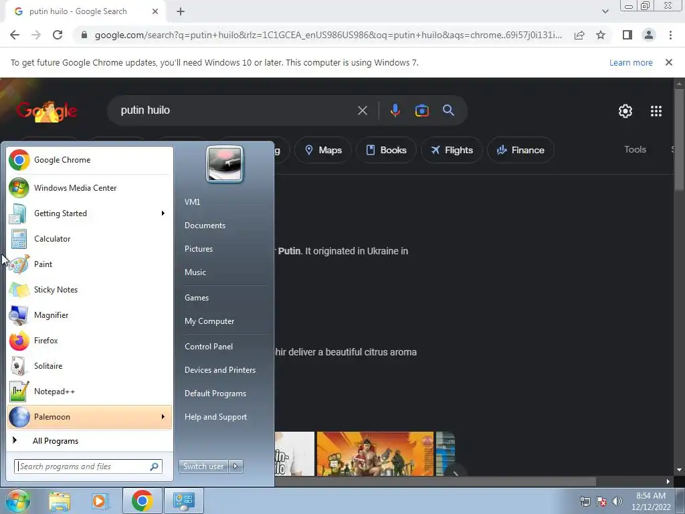The height and width of the screenshot is (514, 685).
Task: Open Control Panel
Action: point(209,347)
